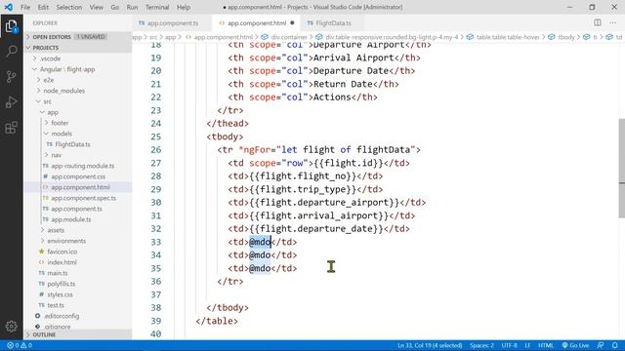This screenshot has height=351, width=625.
Task: Open Run menu
Action: (x=132, y=7)
